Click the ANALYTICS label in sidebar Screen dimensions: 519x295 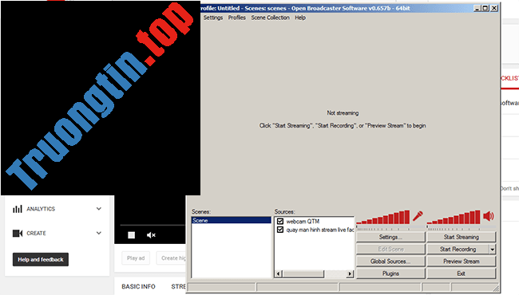coord(41,209)
